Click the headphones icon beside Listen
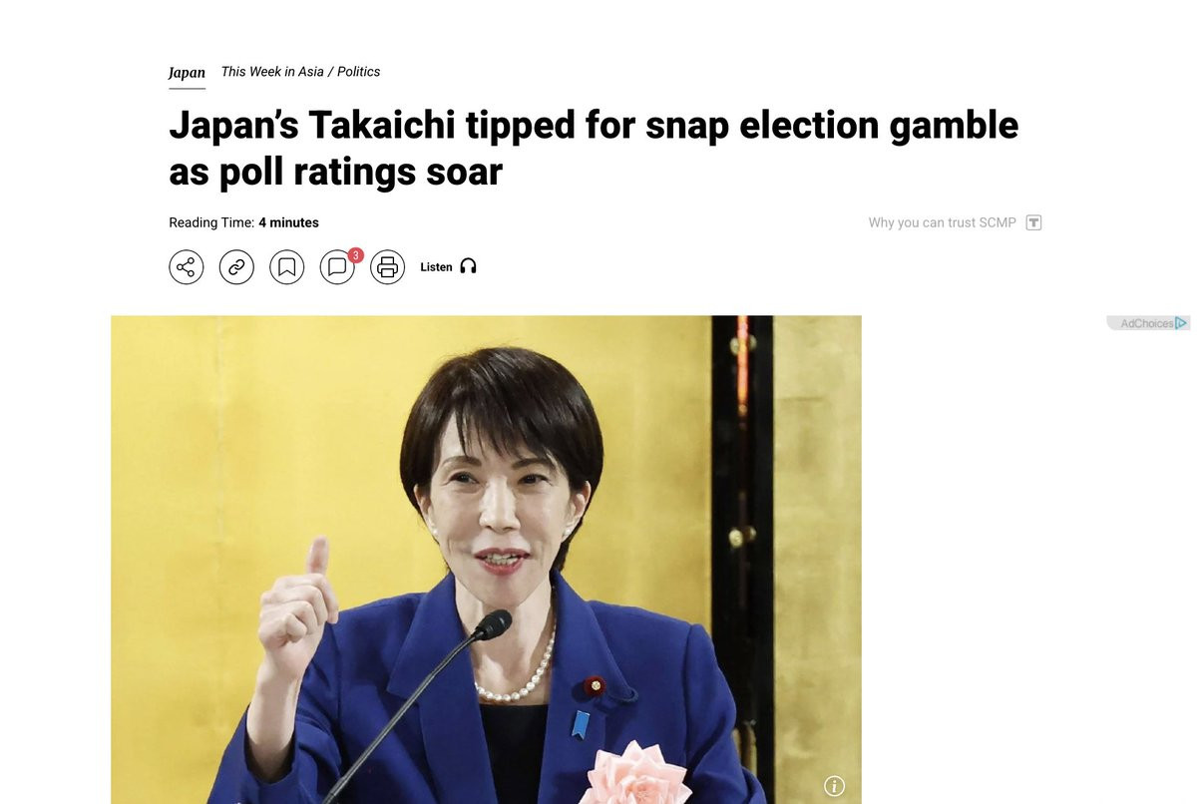The height and width of the screenshot is (804, 1197). (x=469, y=266)
